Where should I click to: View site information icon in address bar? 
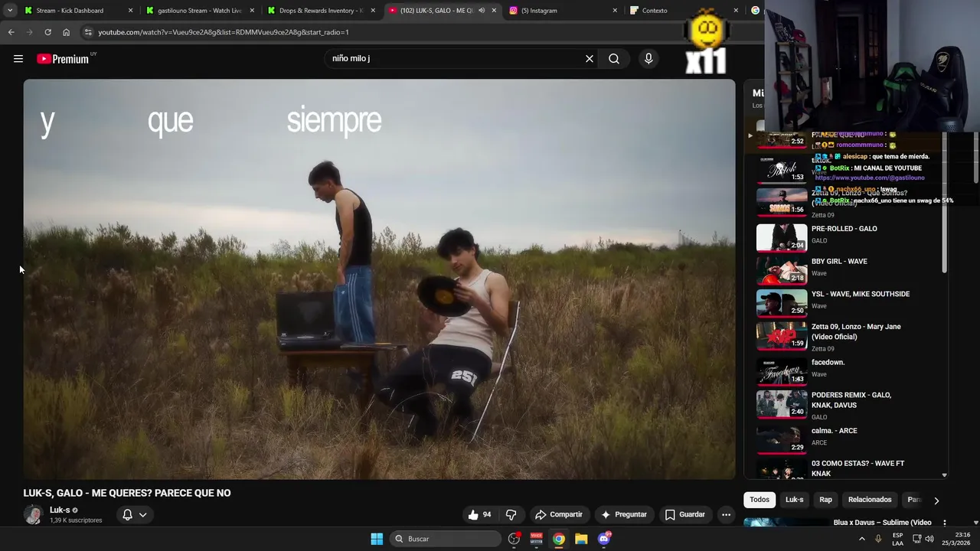click(x=88, y=32)
